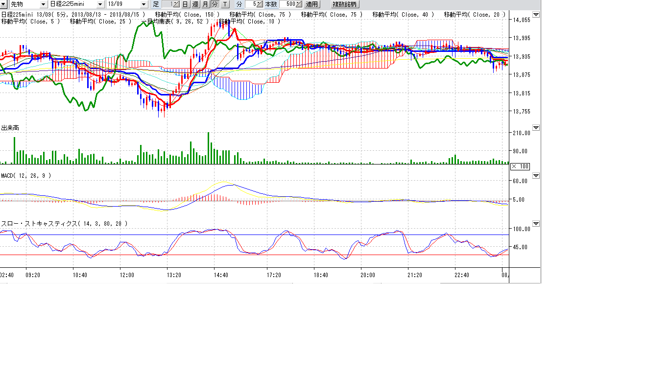Image resolution: width=669 pixels, height=376 pixels.
Task: Open the MACD panel menu arrow
Action: pyautogui.click(x=536, y=175)
